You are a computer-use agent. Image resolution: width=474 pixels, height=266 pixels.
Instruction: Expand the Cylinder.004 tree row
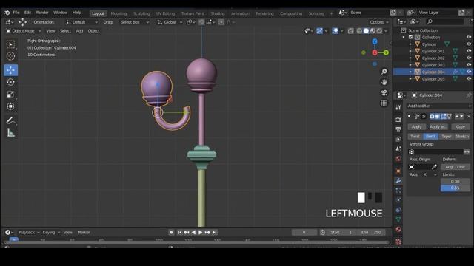(410, 72)
